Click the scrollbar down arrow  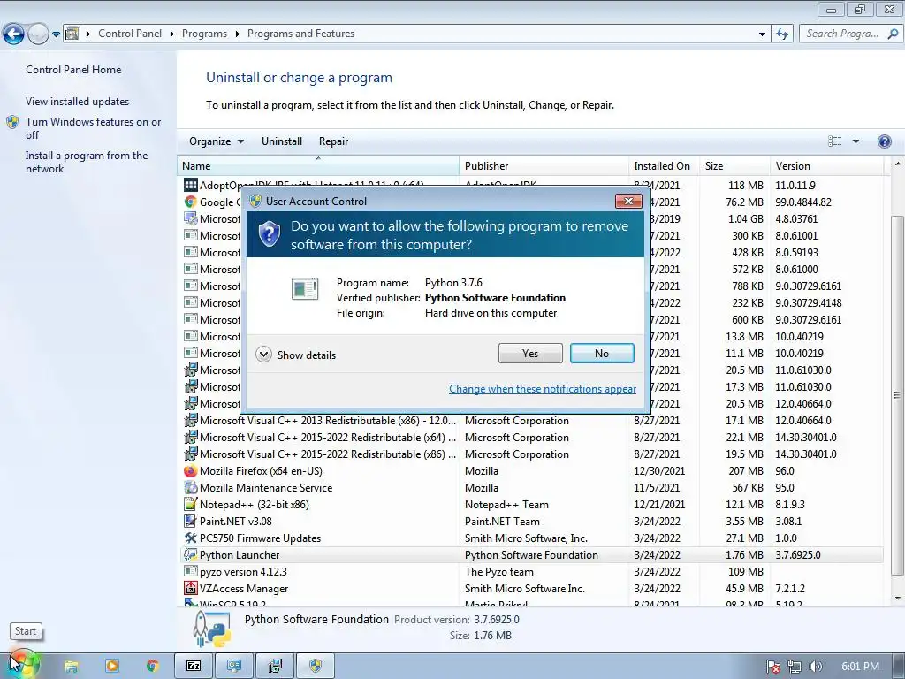click(897, 599)
